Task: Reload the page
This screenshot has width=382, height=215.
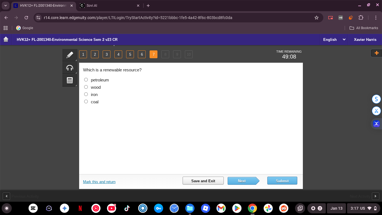Action: click(26, 18)
